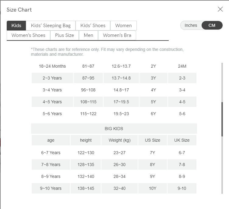Screen dimensions: 229x209
Task: Click the size chart vertical scrollbar thumb
Action: tap(222, 119)
